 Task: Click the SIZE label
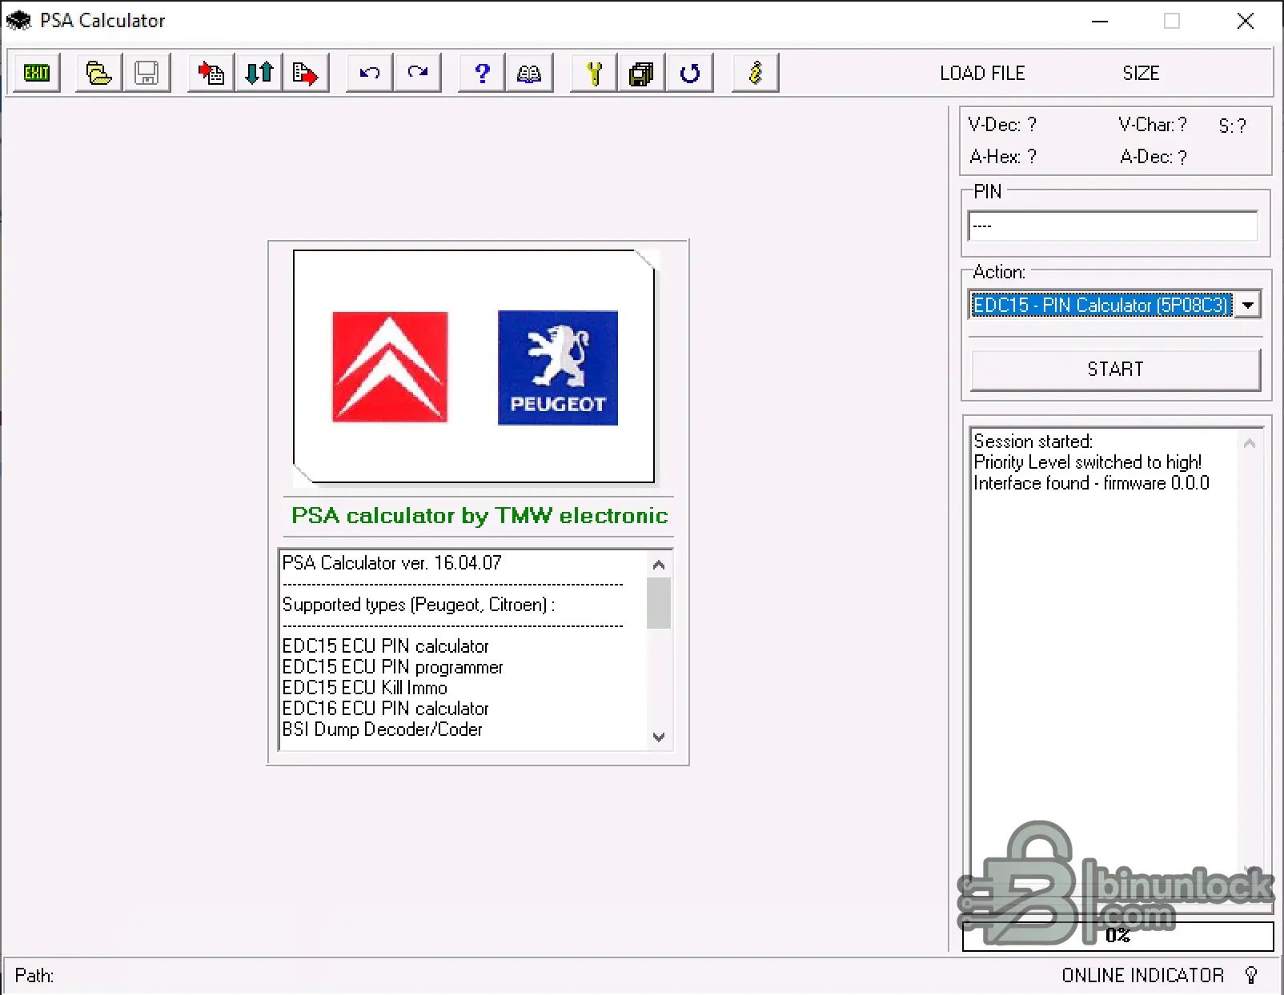(1141, 74)
